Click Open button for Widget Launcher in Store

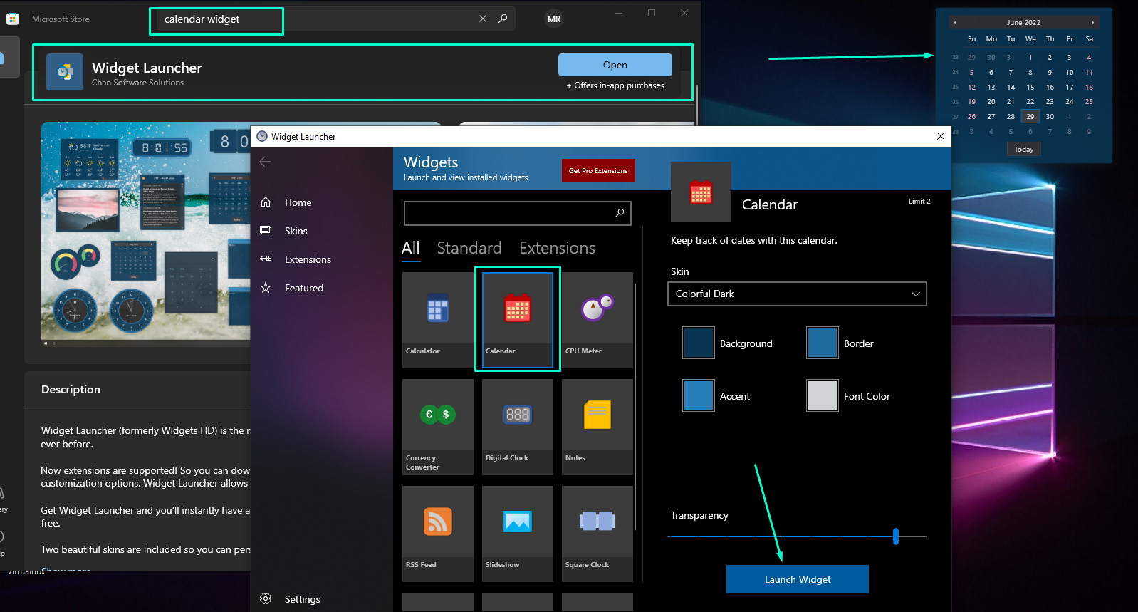point(615,65)
